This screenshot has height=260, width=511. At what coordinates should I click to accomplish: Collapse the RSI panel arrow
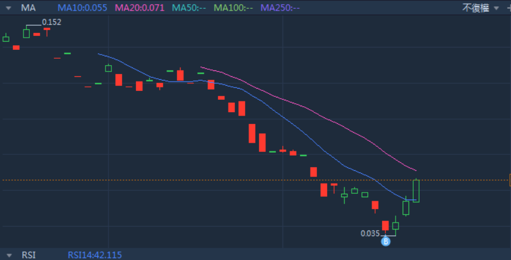pos(9,255)
